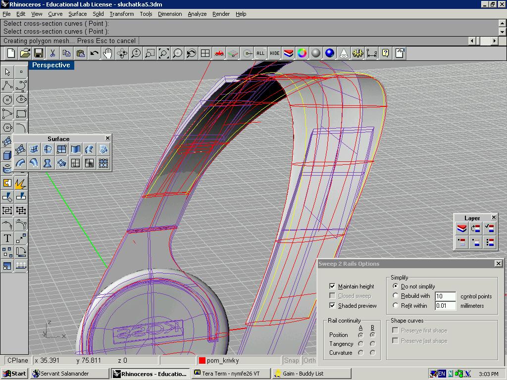507x380 pixels.
Task: Click the Copy icon in toolbar
Action: click(x=67, y=53)
